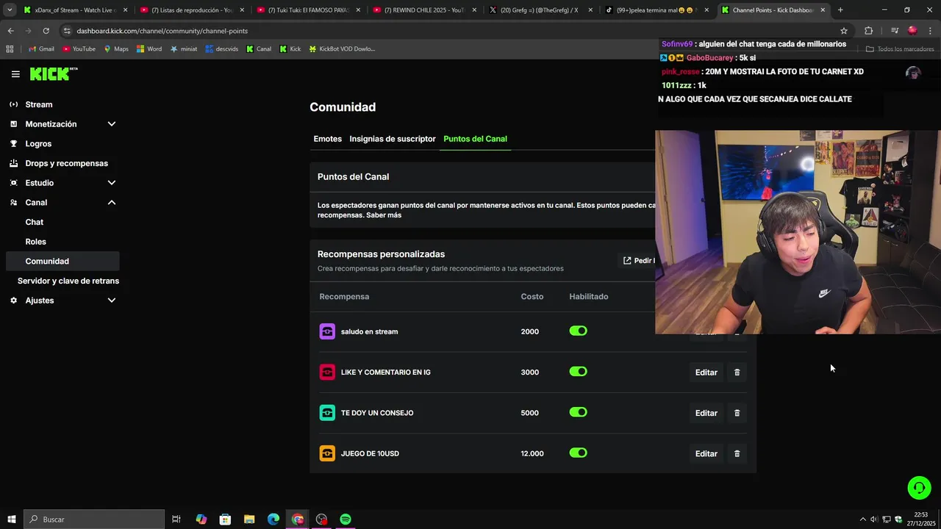941x529 pixels.
Task: Open the Saber más link
Action: click(384, 215)
